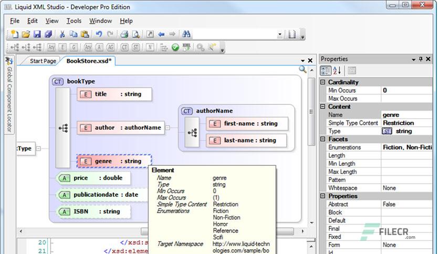The height and width of the screenshot is (254, 439).
Task: Select the publicationdate attribute node
Action: tap(102, 195)
